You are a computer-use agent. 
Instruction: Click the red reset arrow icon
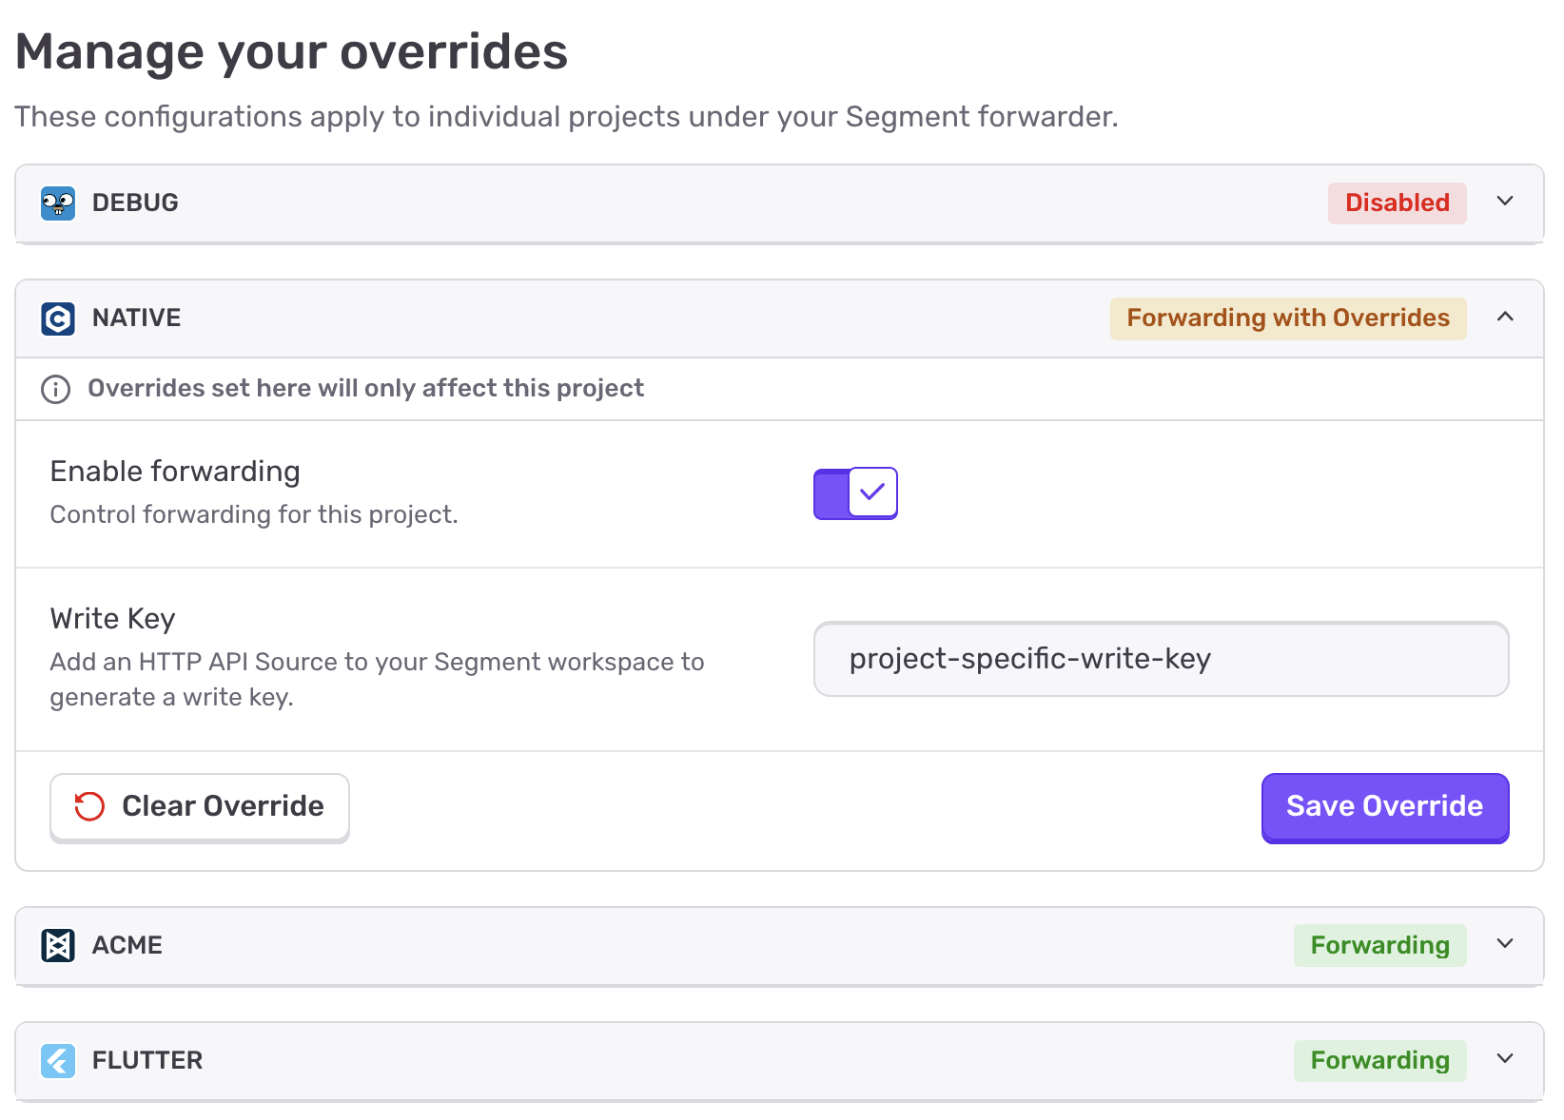coord(89,806)
